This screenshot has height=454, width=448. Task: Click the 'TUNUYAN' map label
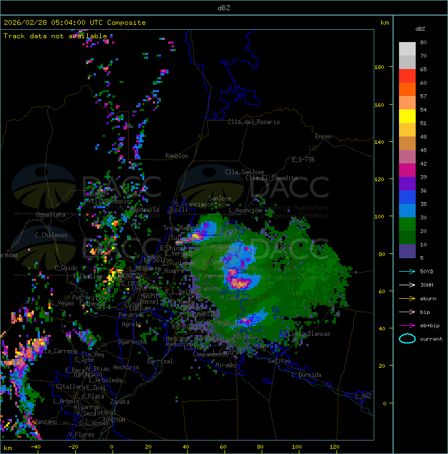(114, 419)
